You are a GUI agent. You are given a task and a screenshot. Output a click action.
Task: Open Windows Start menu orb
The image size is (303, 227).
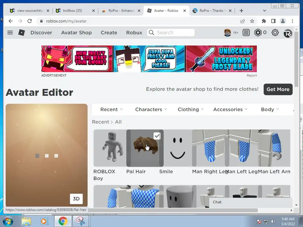coord(8,221)
